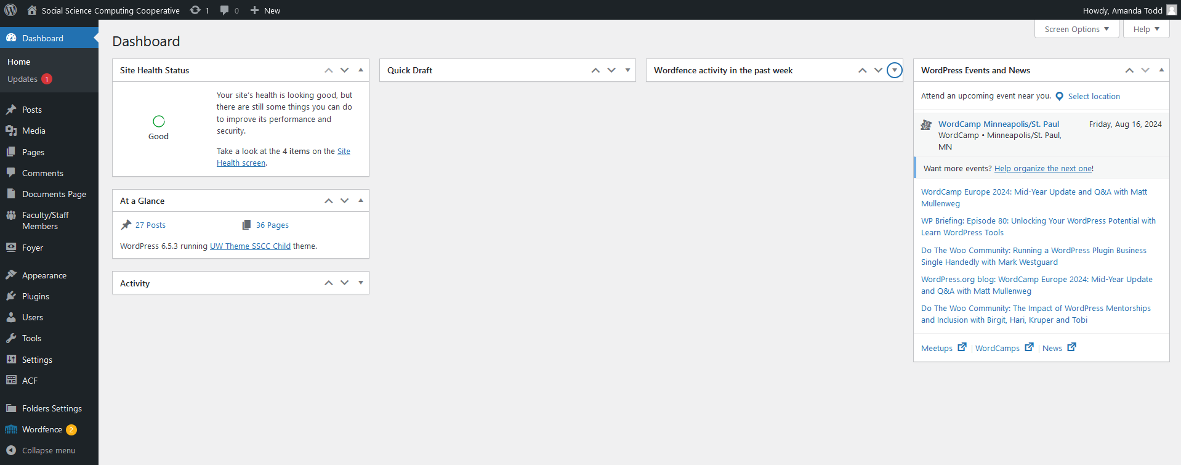Image resolution: width=1181 pixels, height=465 pixels.
Task: Move At a Glance widget down
Action: (x=345, y=201)
